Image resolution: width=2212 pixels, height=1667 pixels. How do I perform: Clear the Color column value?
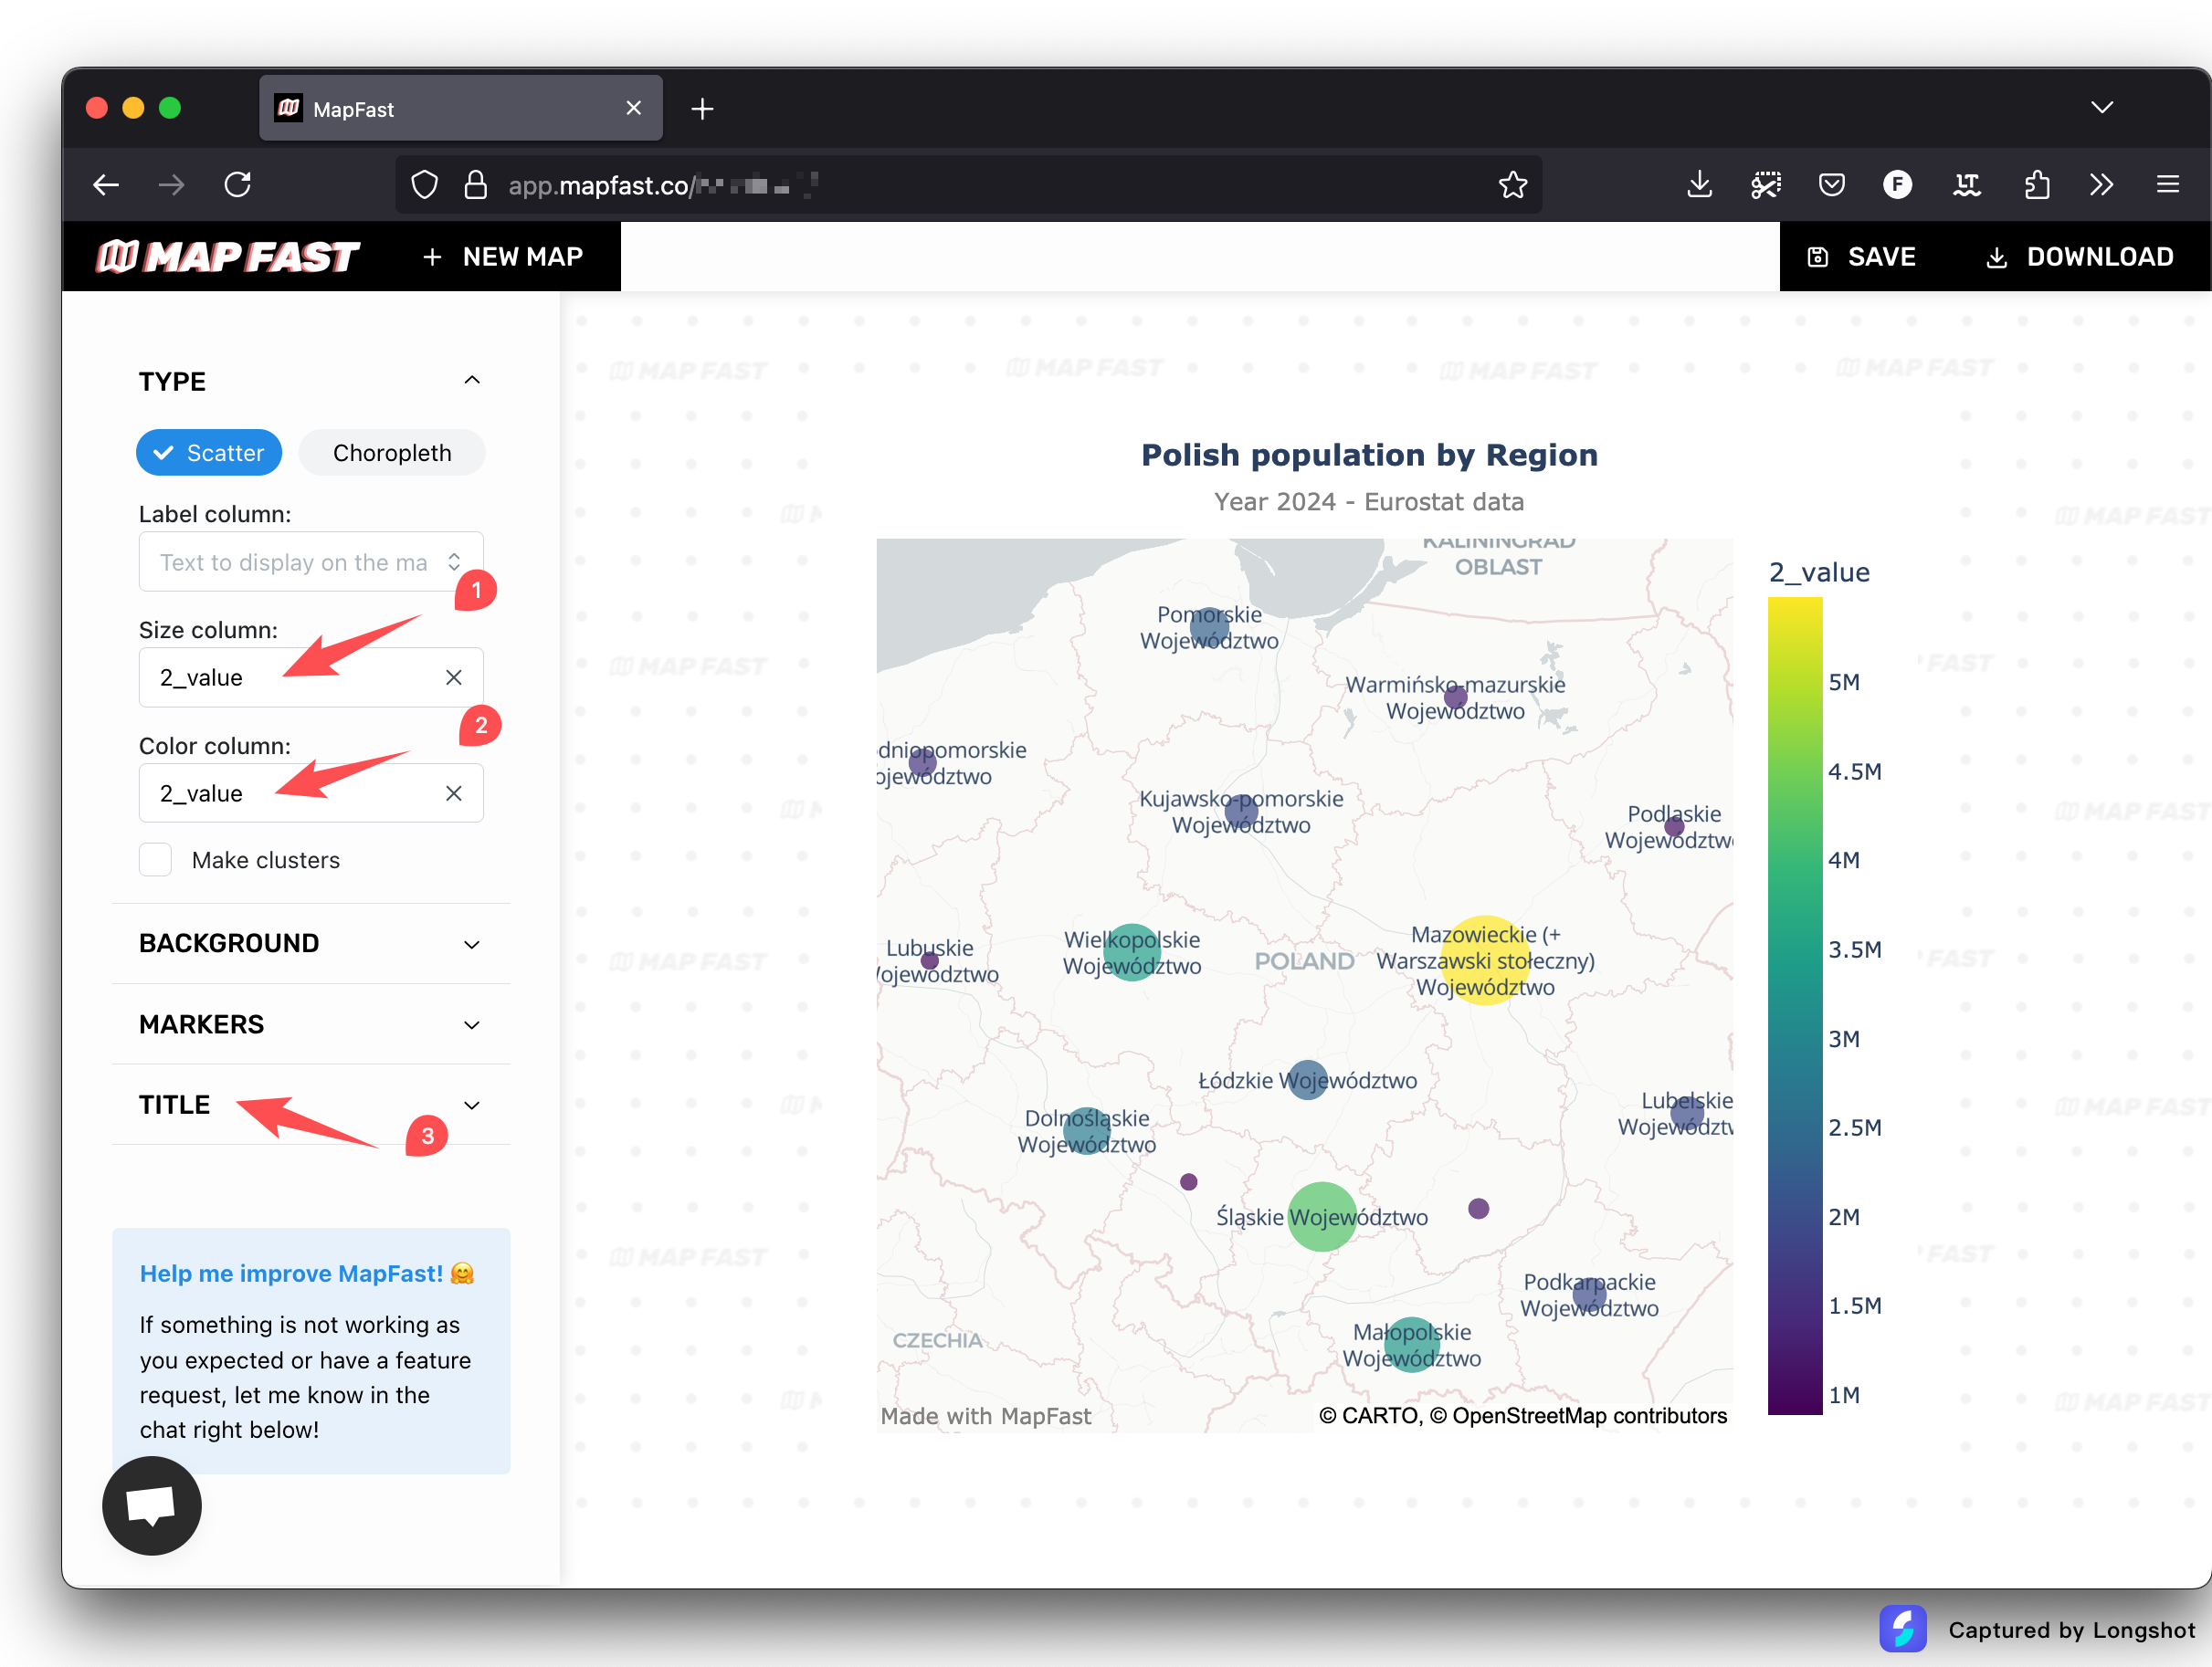454,793
